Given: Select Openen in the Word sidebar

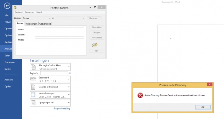Looking at the screenshot, I should [8, 29].
